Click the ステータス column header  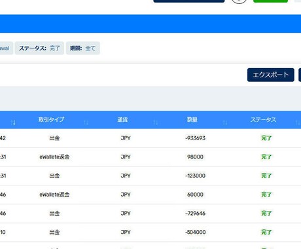tap(263, 120)
